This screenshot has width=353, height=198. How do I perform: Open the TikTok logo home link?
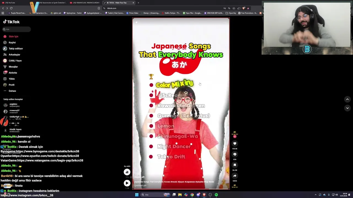(11, 22)
